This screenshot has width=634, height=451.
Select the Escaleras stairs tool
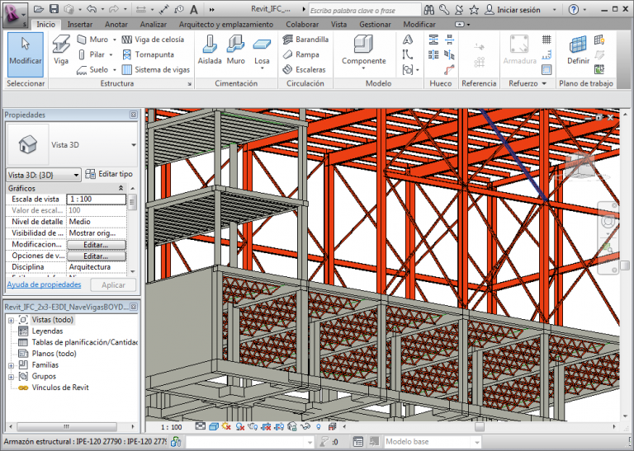pyautogui.click(x=303, y=70)
